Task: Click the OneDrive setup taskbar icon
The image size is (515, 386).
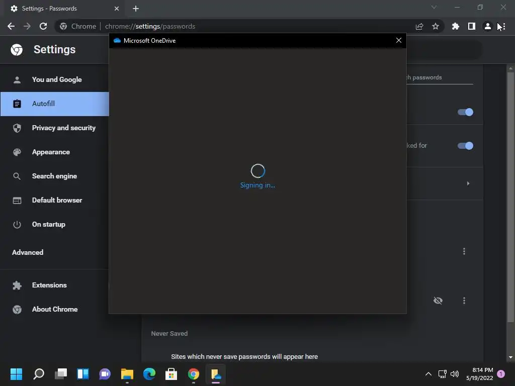Action: click(x=215, y=374)
